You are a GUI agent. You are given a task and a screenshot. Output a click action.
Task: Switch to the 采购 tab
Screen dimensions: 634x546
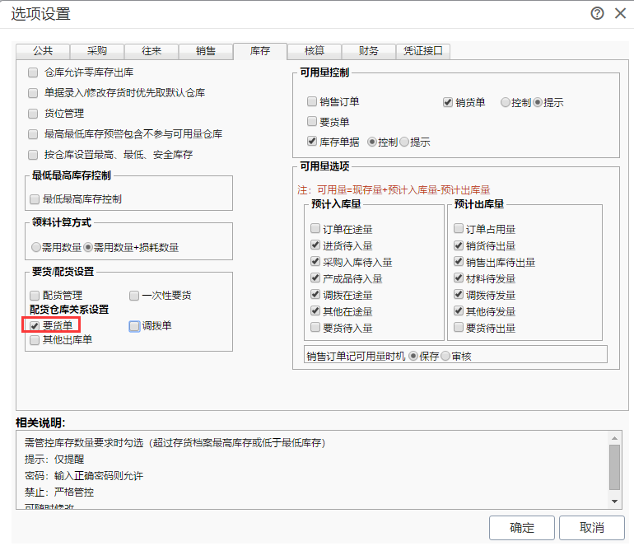tap(97, 51)
